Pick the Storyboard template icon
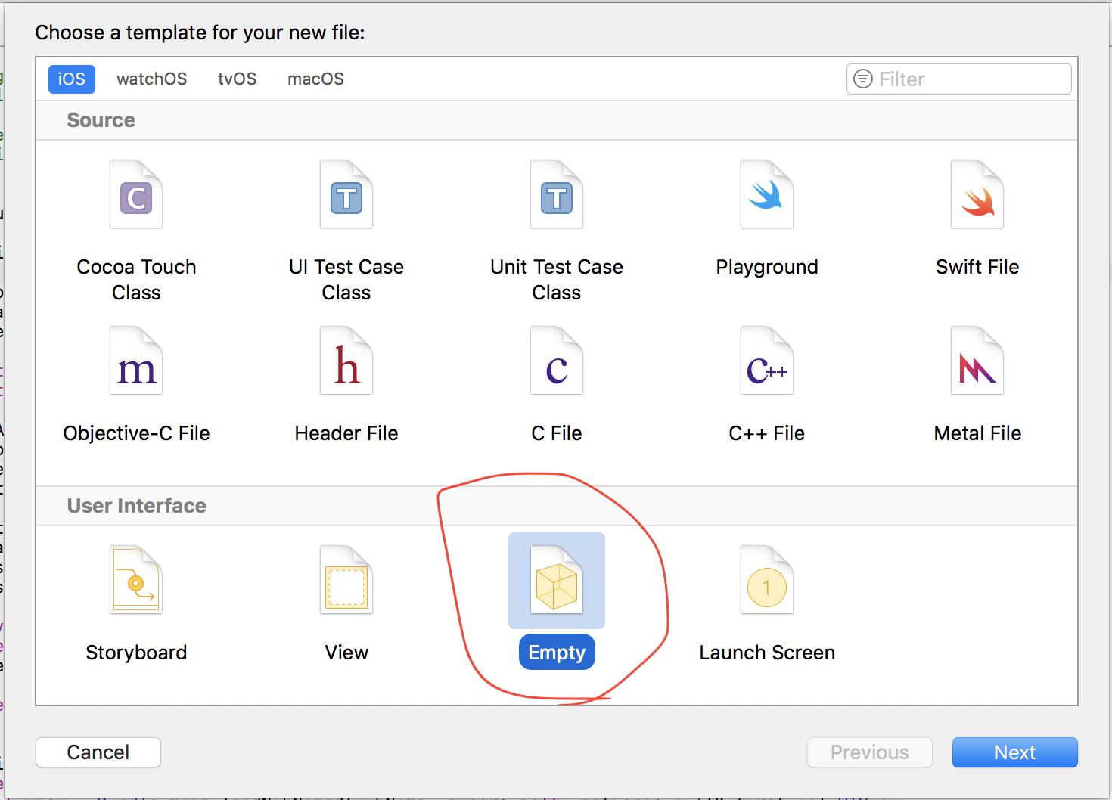The height and width of the screenshot is (800, 1112). point(136,581)
